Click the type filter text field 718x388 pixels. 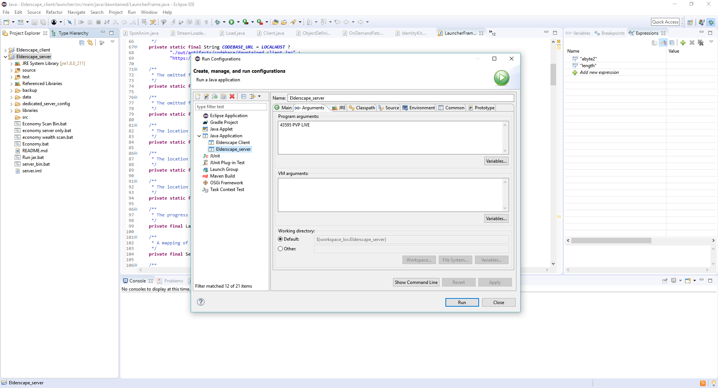pyautogui.click(x=231, y=107)
